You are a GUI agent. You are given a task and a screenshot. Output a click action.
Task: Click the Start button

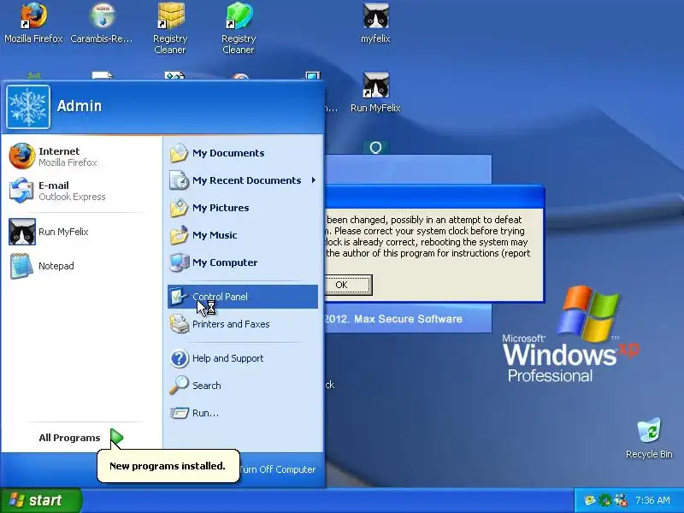point(41,500)
